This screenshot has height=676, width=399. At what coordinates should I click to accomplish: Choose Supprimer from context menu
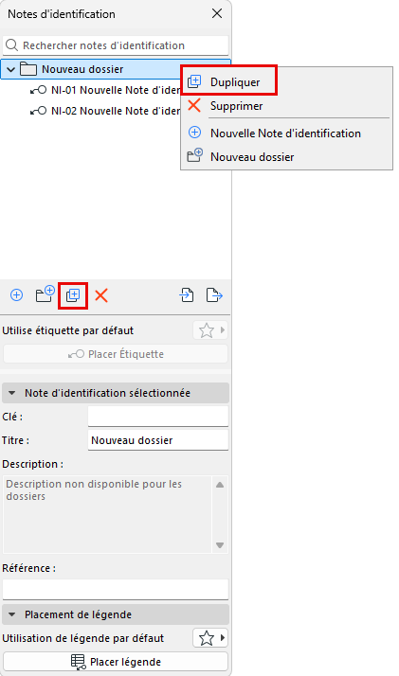[286, 106]
